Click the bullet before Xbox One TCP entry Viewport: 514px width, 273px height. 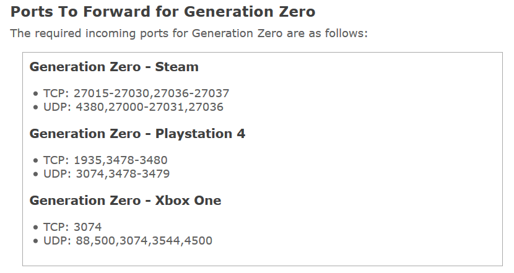tap(36, 228)
